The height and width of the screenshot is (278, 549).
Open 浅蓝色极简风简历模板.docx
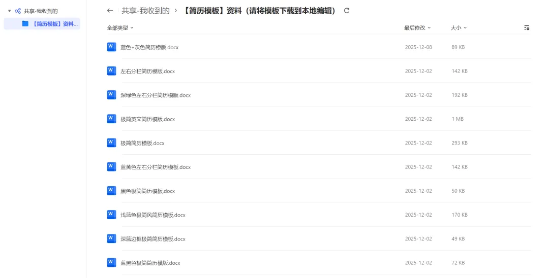[x=153, y=215]
